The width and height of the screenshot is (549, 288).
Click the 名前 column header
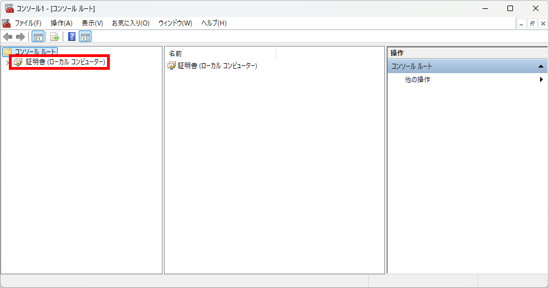click(x=220, y=53)
